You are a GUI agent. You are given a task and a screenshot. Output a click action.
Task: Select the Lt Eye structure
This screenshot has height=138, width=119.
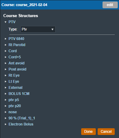point(14,82)
